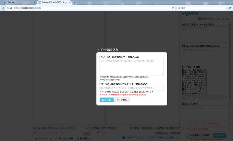Screen dimensions: 233x141
Task: Open a new tab with plus icon
Action: click(x=75, y=2)
